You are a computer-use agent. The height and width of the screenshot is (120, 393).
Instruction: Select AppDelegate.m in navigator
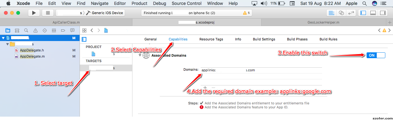[x=32, y=56]
